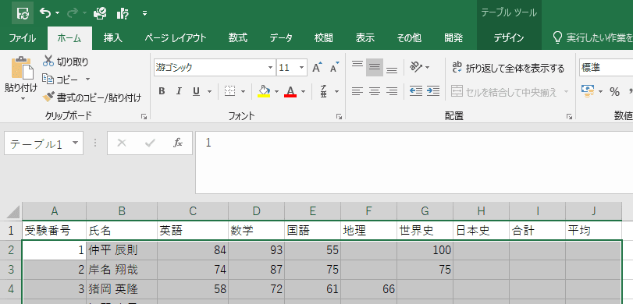Open the font color dropdown arrow
The image size is (633, 304).
click(303, 92)
